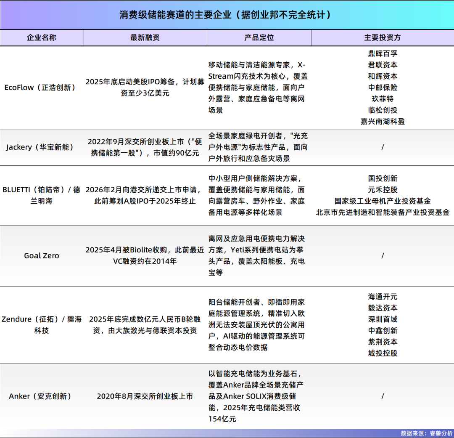This screenshot has height=438, width=454.
Task: Click the slash in Jackery's investor cell
Action: [383, 147]
